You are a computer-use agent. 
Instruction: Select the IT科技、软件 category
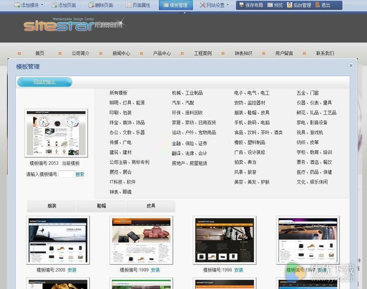[x=122, y=182]
